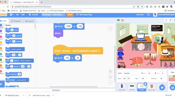Open the My Stuff folder icon
Viewport: 175px width, 98px height.
[x=148, y=15]
